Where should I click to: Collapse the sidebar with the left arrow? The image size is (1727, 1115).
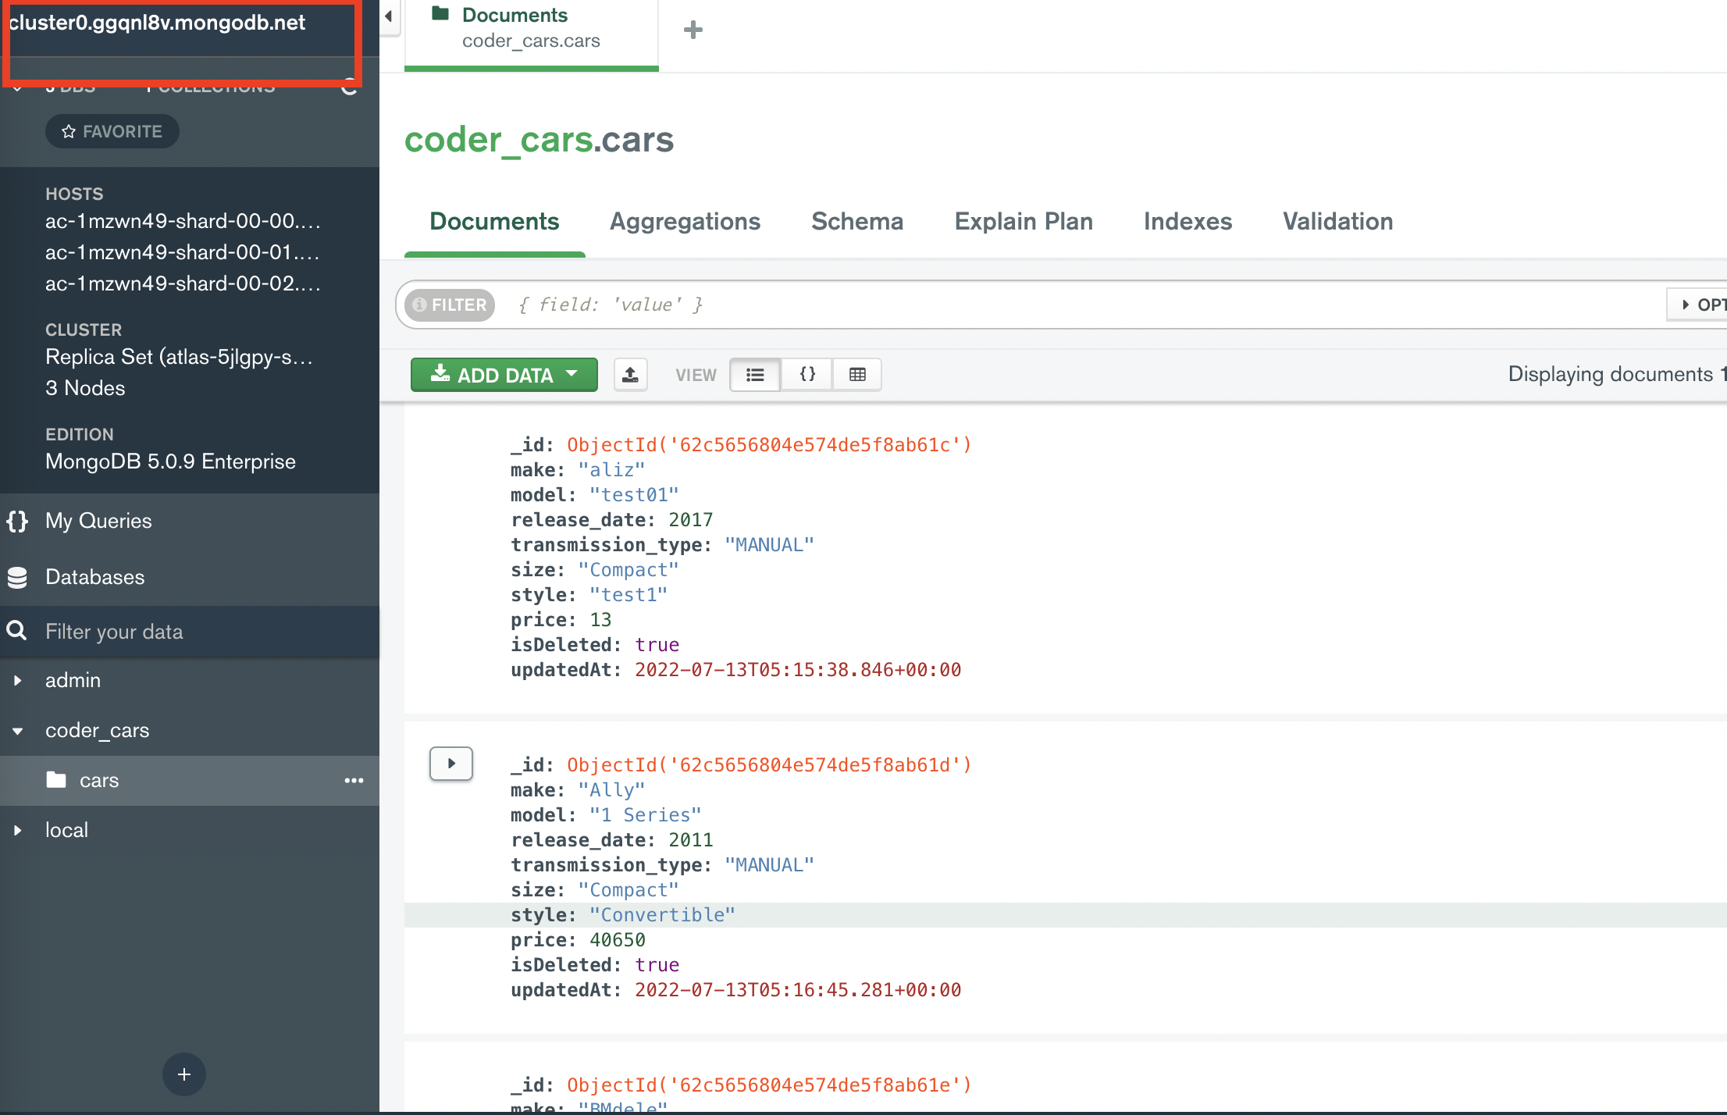click(389, 16)
